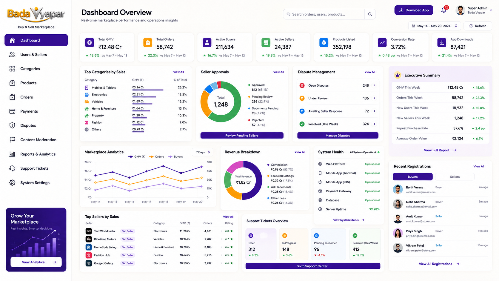Click the Open tickets card icon
This screenshot has height=281, width=499.
tap(251, 236)
